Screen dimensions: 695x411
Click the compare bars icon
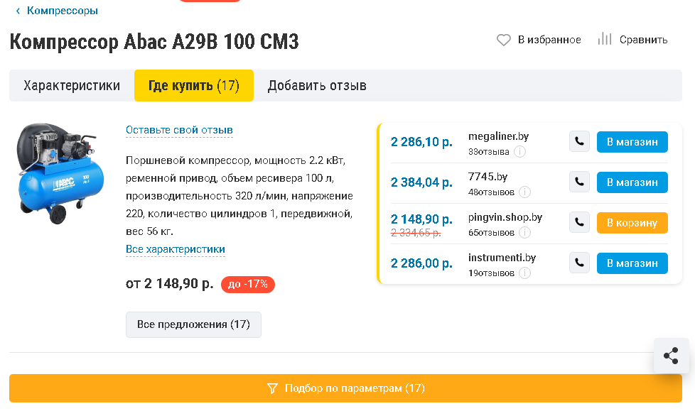click(x=605, y=39)
